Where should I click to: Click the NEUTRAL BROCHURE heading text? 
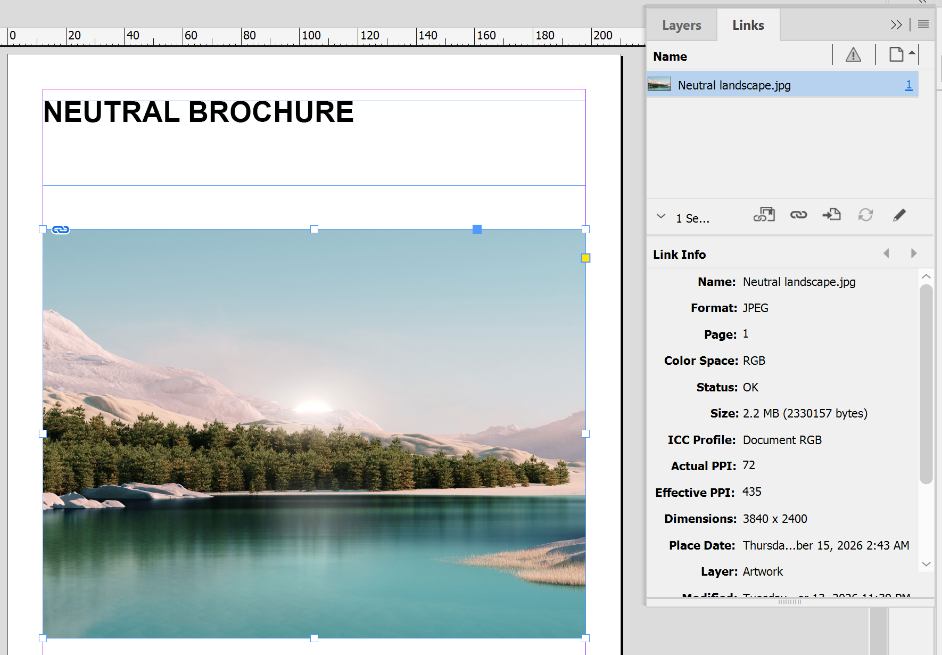click(199, 112)
